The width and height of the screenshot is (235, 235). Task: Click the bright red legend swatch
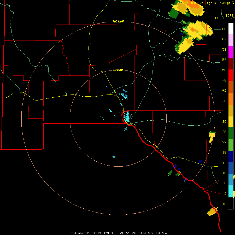(x=231, y=75)
